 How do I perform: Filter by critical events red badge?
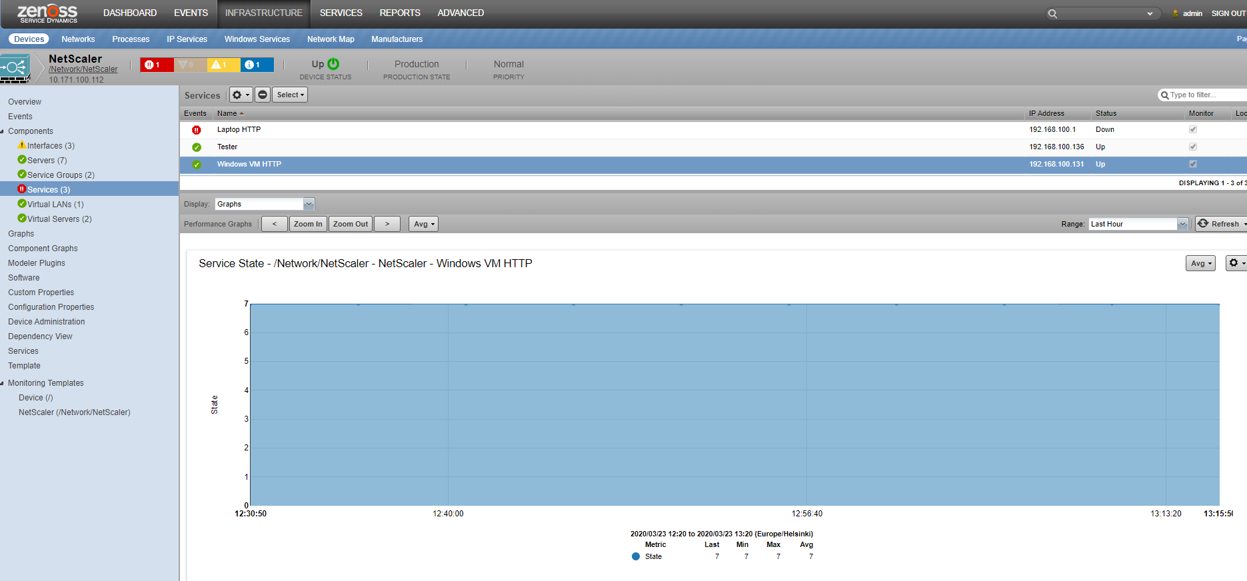(157, 65)
